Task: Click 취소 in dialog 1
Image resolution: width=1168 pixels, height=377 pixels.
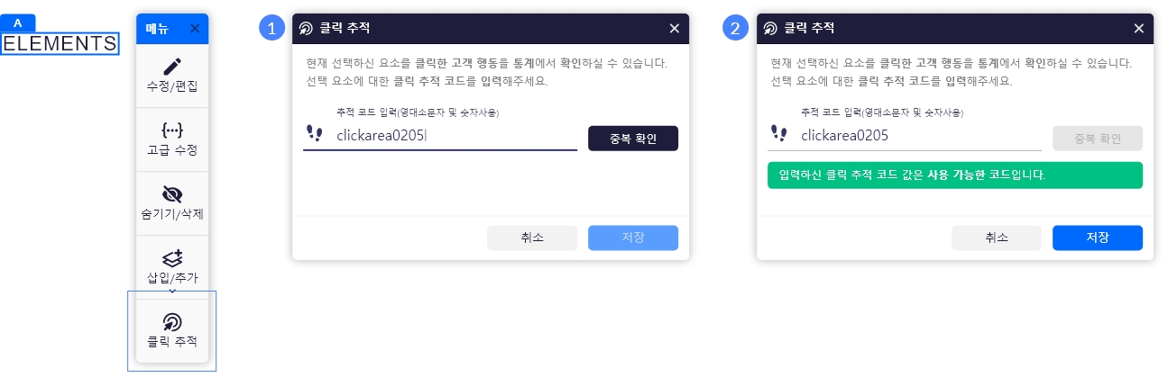Action: pyautogui.click(x=532, y=238)
